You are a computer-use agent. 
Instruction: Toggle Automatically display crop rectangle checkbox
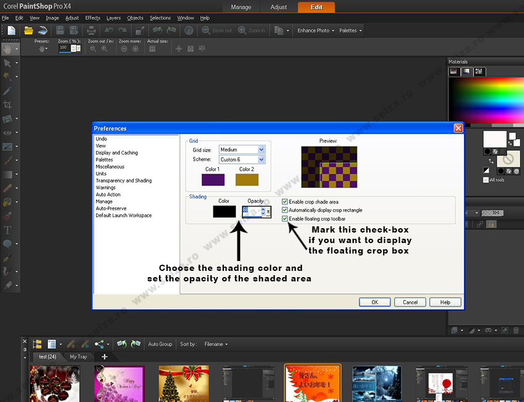click(x=285, y=210)
